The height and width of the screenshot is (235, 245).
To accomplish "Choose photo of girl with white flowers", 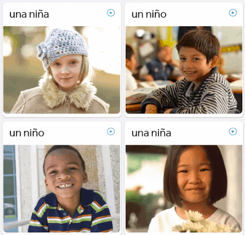I will [x=184, y=189].
